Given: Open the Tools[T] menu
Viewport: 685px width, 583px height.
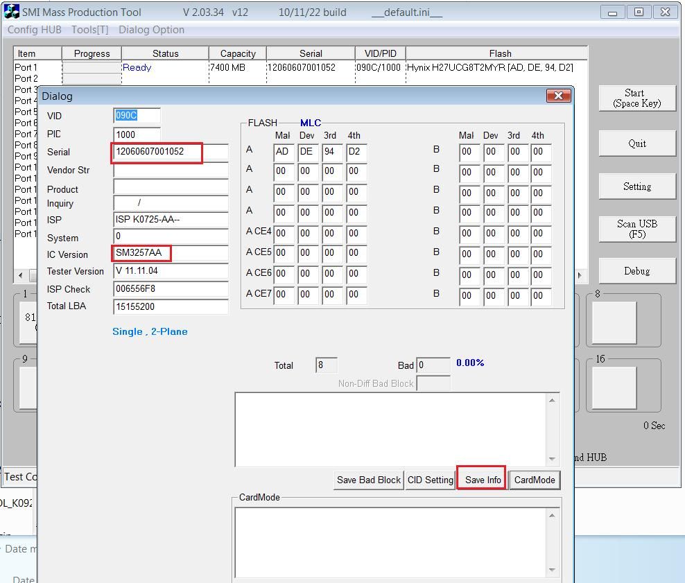Looking at the screenshot, I should tap(89, 30).
